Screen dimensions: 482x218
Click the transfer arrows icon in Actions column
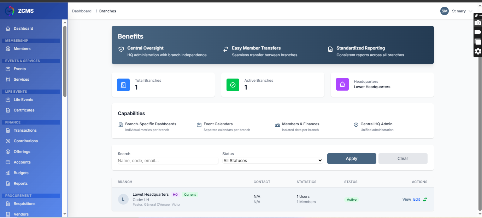[425, 199]
